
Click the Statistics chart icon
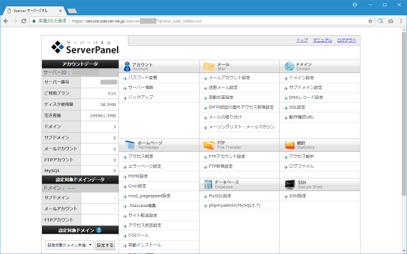[x=289, y=145]
